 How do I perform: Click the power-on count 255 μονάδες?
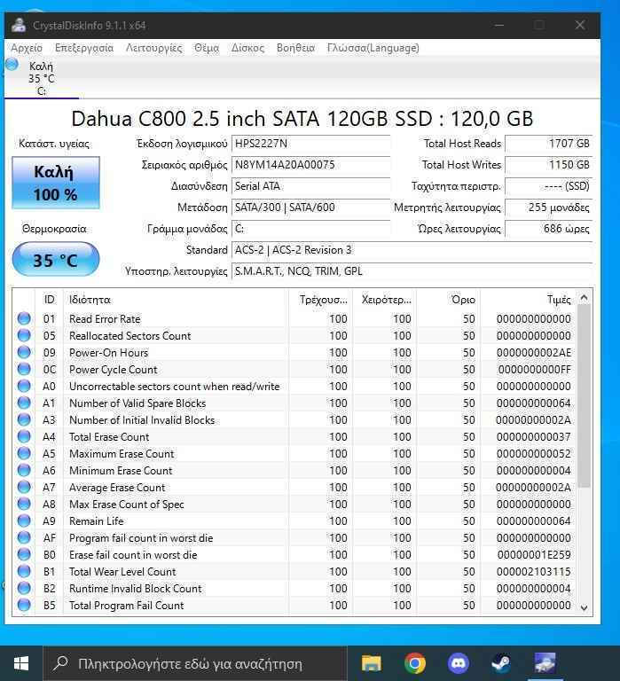(x=548, y=207)
